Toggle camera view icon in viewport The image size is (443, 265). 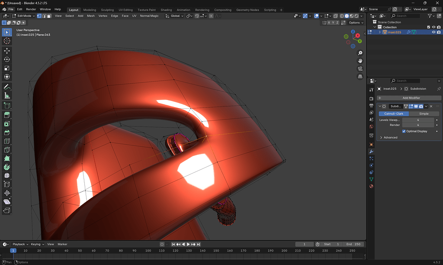[x=360, y=69]
